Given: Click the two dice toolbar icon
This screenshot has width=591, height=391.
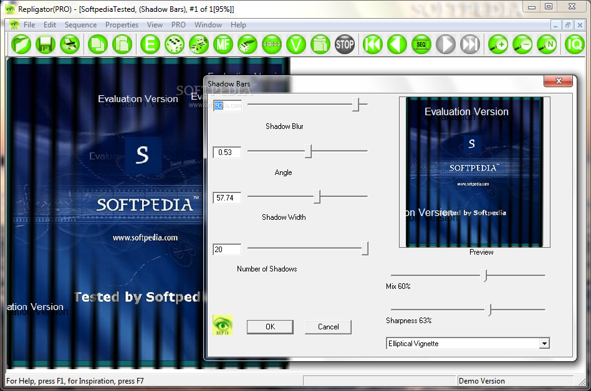Looking at the screenshot, I should point(199,44).
